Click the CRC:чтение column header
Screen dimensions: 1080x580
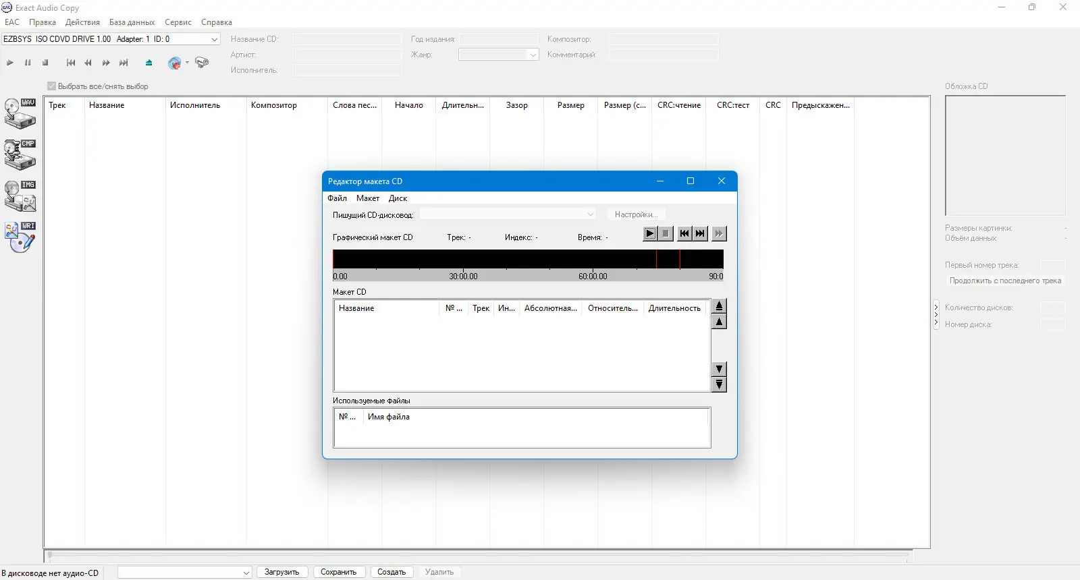(x=679, y=105)
